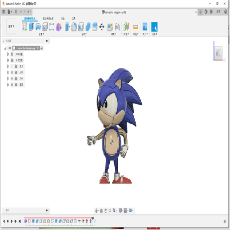The image size is (230, 230).
Task: Select the Extrude tool icon
Action: coord(31,26)
